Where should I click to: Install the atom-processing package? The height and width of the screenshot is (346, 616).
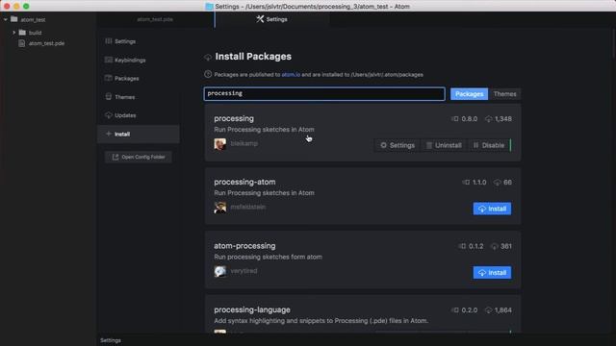(492, 273)
